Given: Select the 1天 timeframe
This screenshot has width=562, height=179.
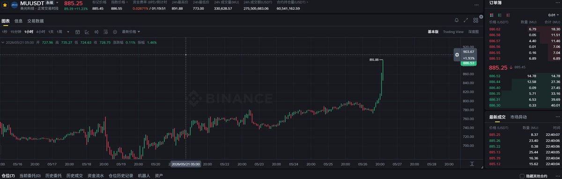Looking at the screenshot, I should coord(51,32).
